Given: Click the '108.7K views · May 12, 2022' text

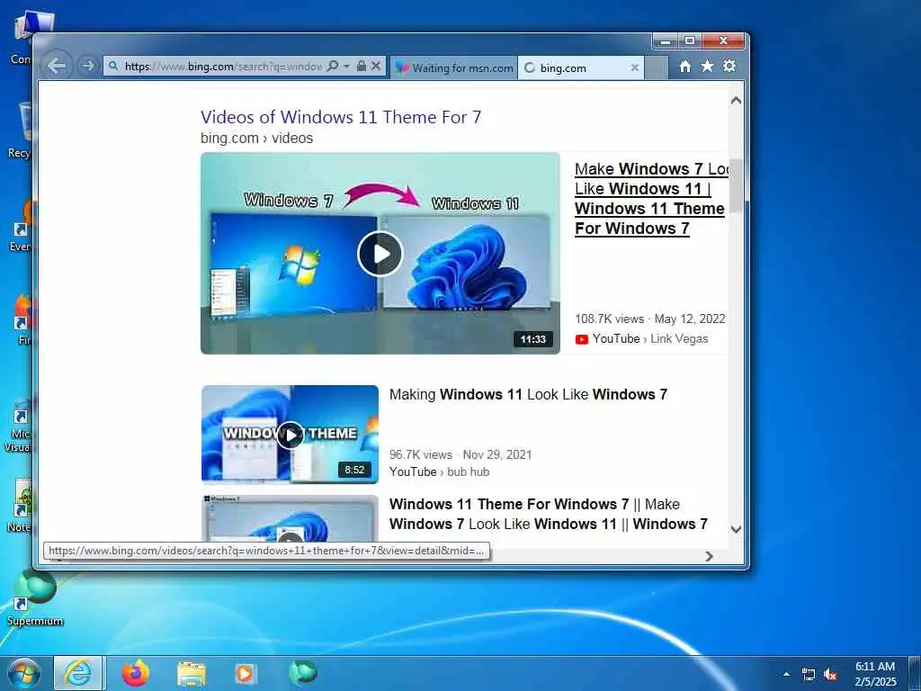Looking at the screenshot, I should point(650,319).
